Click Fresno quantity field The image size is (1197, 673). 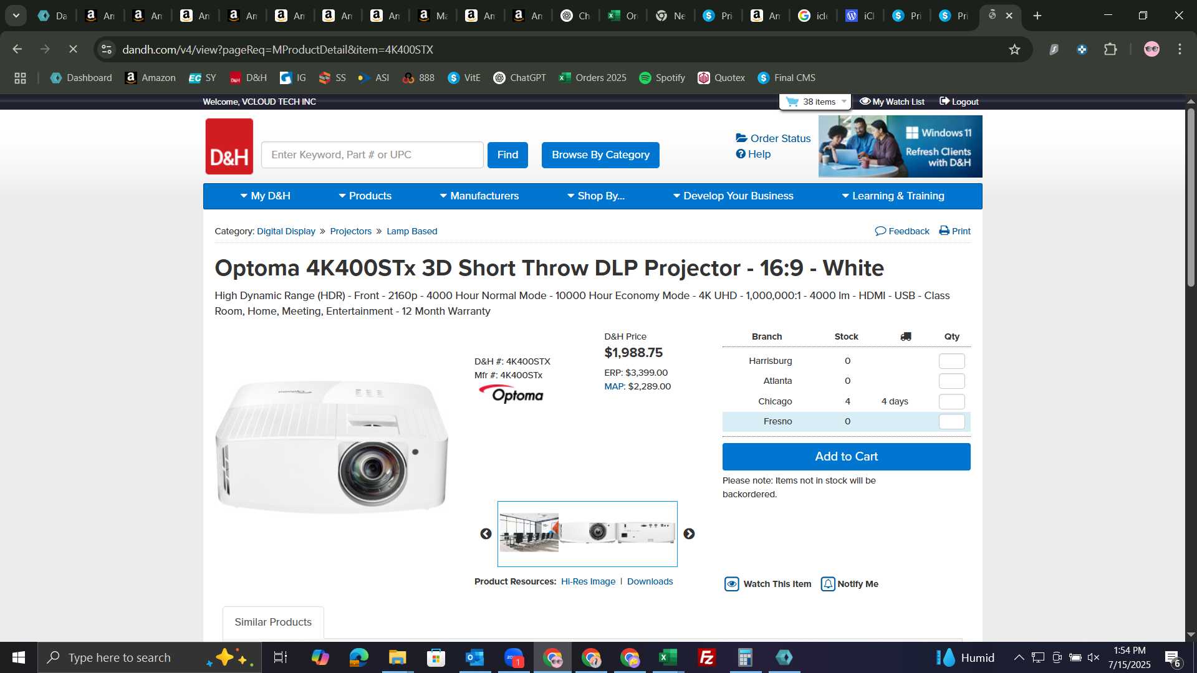pos(951,421)
